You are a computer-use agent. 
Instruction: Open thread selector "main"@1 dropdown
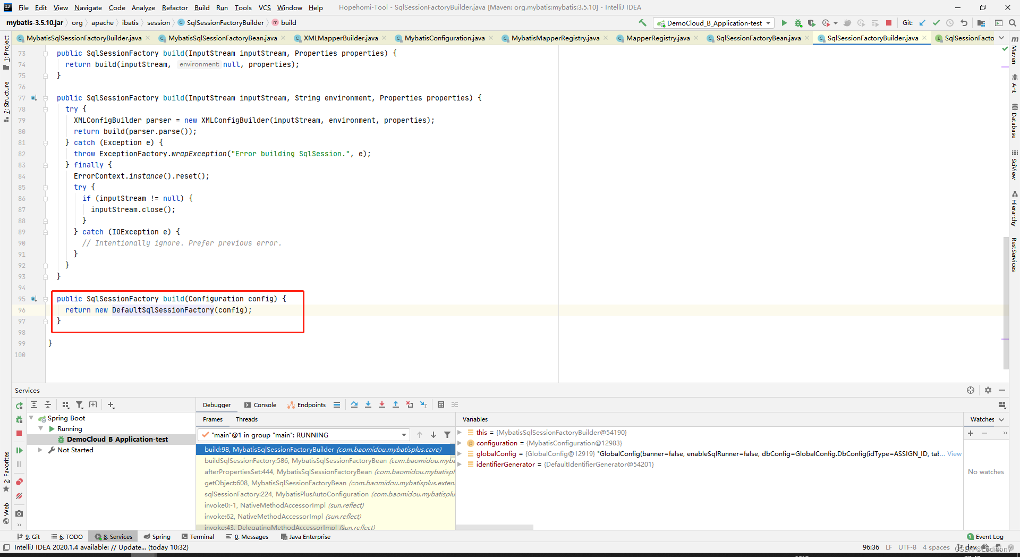304,435
